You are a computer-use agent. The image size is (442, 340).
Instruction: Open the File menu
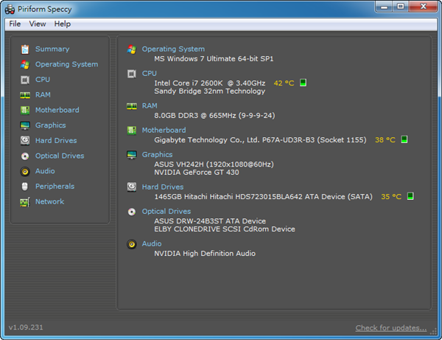[15, 24]
